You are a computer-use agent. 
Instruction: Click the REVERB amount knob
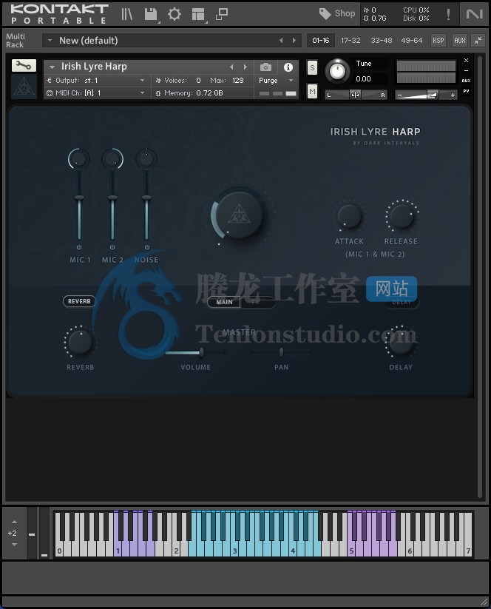(x=80, y=342)
